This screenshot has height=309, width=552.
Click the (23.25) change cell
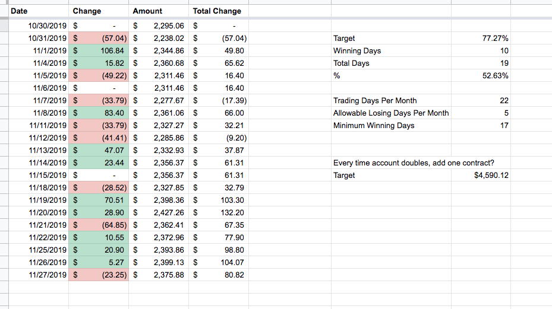pos(99,275)
